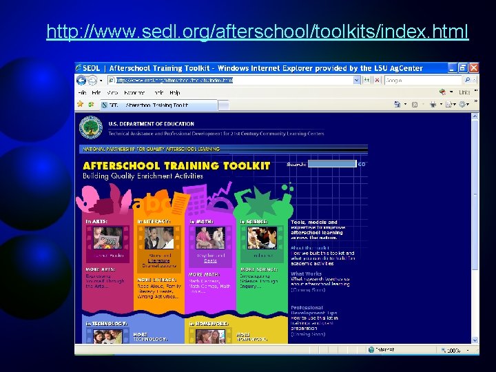Screen dimensions: 496x372
Task: Open the Print button dropdown arrow
Action: tap(441, 105)
